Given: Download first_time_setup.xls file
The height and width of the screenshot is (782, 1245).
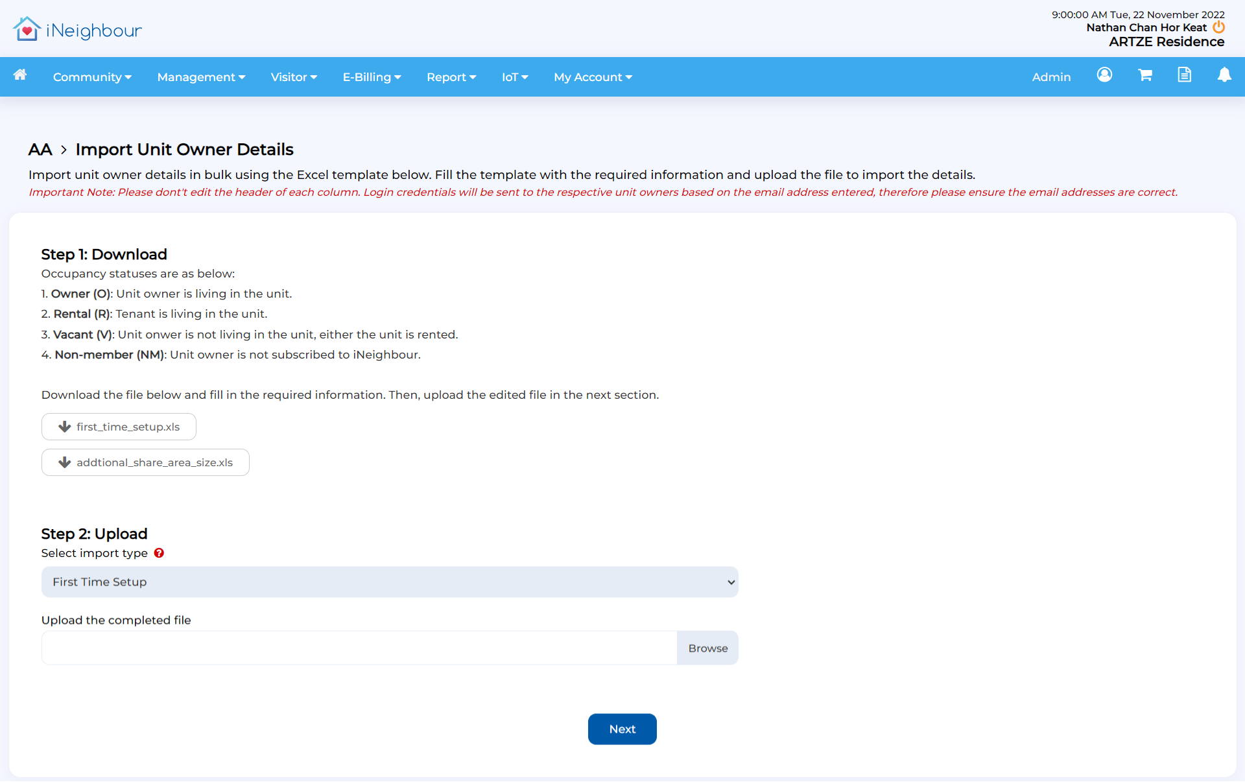Looking at the screenshot, I should pyautogui.click(x=119, y=427).
